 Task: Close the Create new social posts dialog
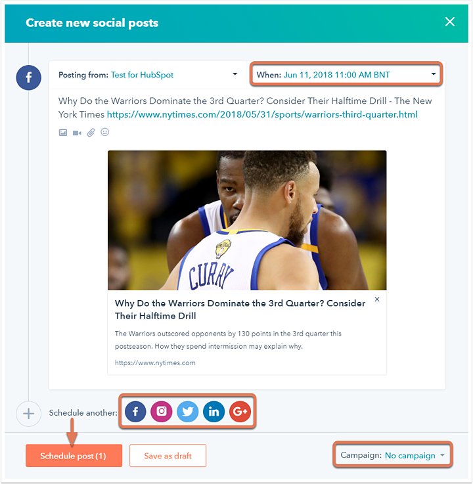(449, 22)
